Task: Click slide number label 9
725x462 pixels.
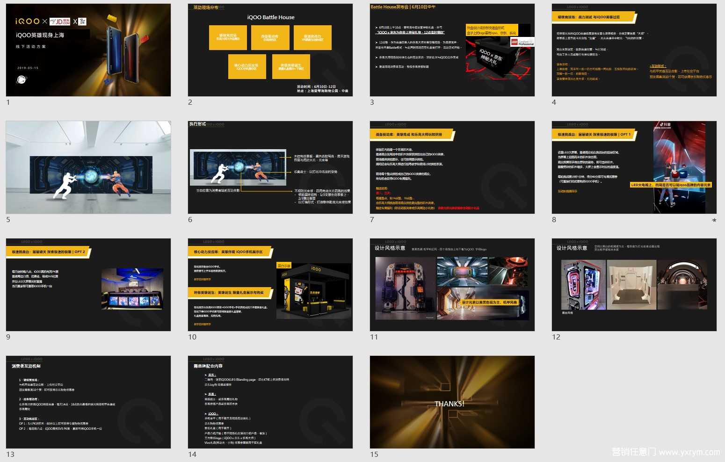Action: pos(8,337)
